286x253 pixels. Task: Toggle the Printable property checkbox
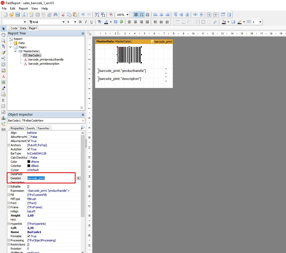pyautogui.click(x=29, y=236)
